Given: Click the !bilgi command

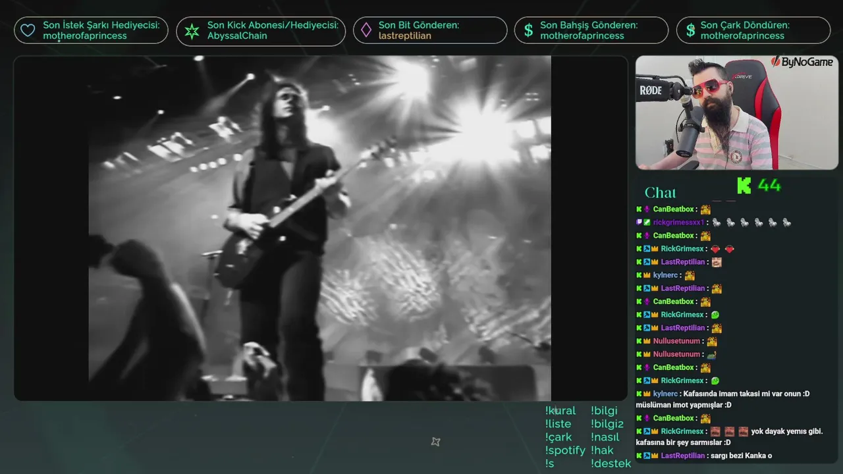Looking at the screenshot, I should point(604,411).
